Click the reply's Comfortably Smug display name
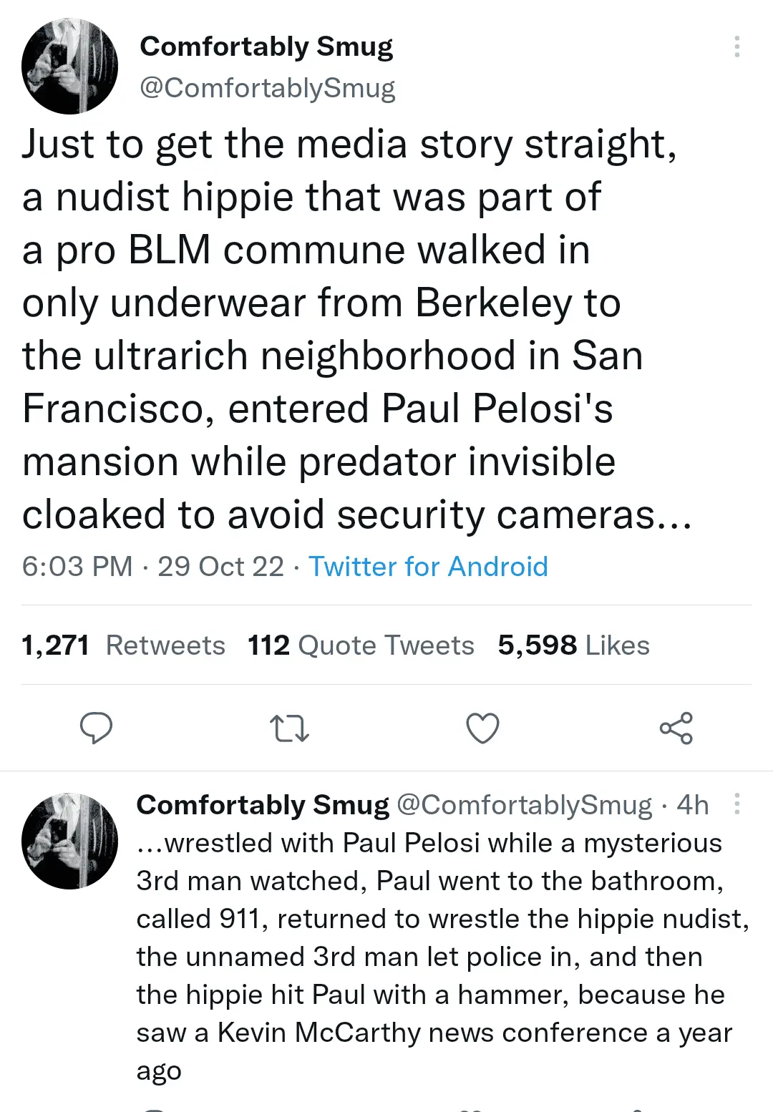773x1112 pixels. [263, 805]
